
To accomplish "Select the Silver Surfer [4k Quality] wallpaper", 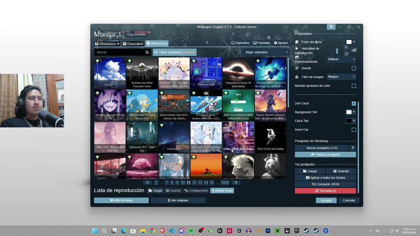I will (270, 137).
